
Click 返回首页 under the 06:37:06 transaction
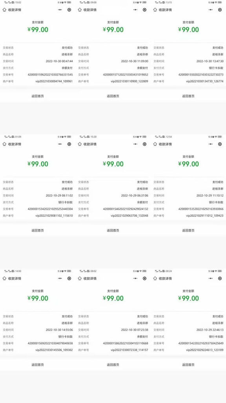113,231
